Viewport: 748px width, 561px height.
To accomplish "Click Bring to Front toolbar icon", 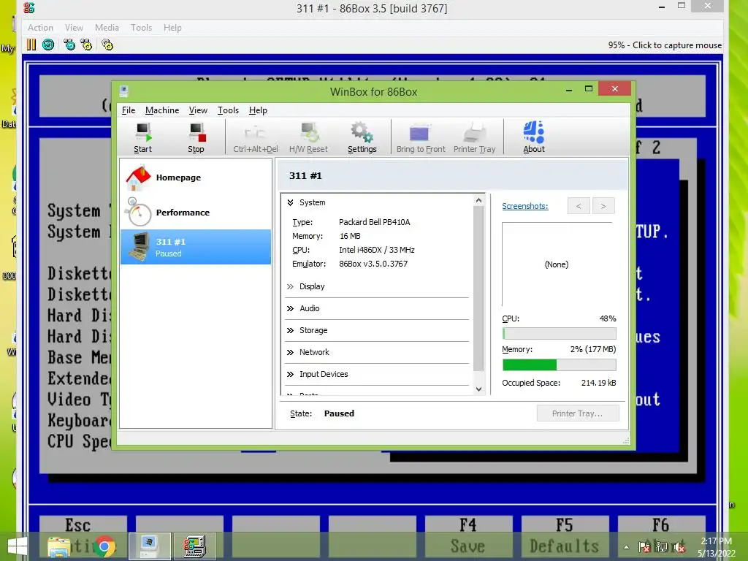I will click(421, 137).
